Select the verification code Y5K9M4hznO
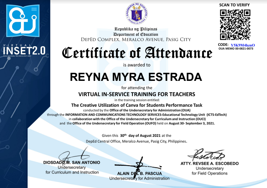The image size is (267, 188). point(243,45)
